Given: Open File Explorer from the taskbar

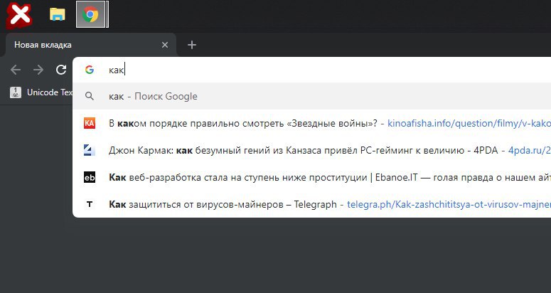Looking at the screenshot, I should tap(58, 14).
